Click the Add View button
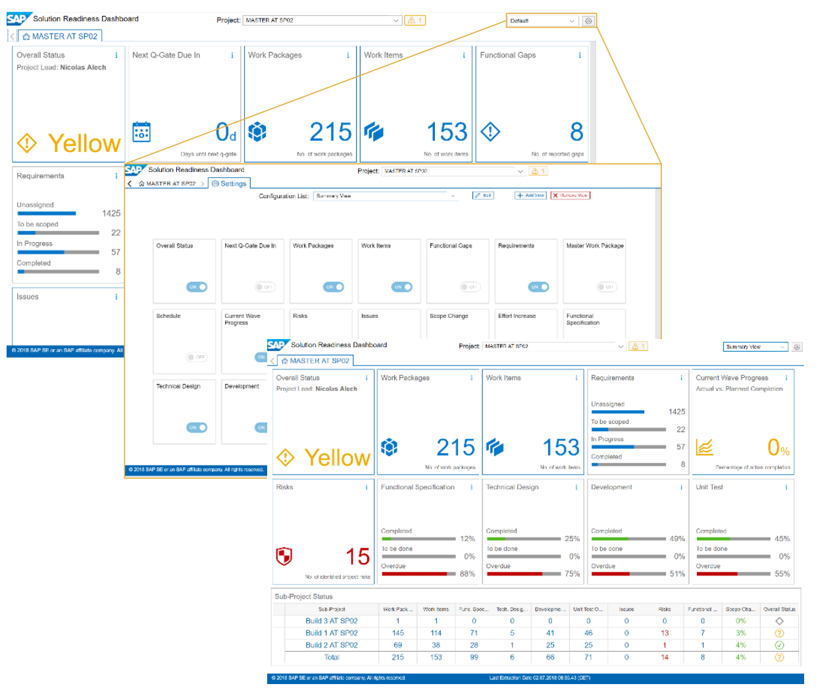 [530, 196]
